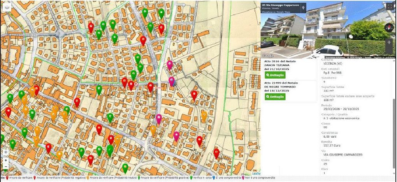
Task: Open the Termini link in Street View
Action: tap(368, 58)
